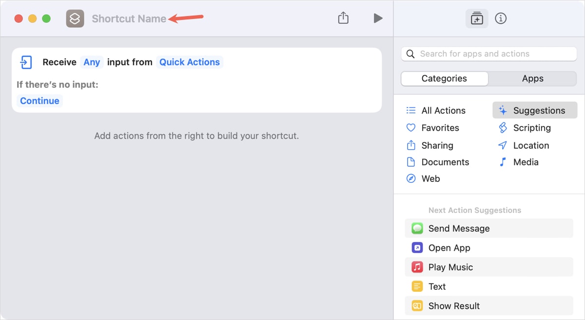Open the Quick Actions source dropdown
This screenshot has width=585, height=320.
pyautogui.click(x=189, y=62)
